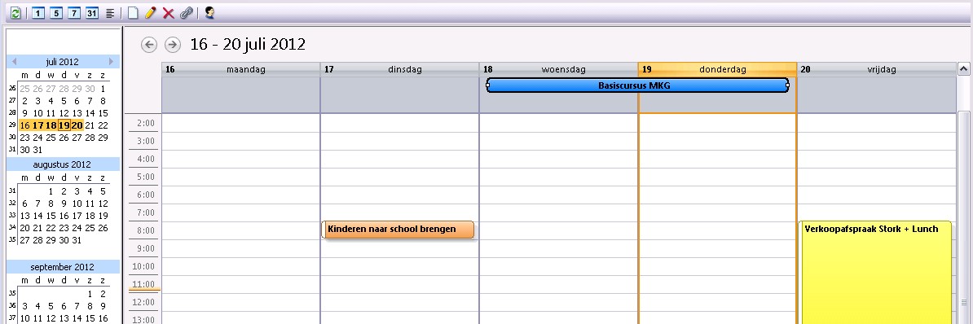Click the woensdag 18 column header
The height and width of the screenshot is (324, 973).
click(x=558, y=69)
